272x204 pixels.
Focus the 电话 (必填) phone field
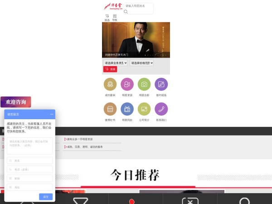[29, 169]
